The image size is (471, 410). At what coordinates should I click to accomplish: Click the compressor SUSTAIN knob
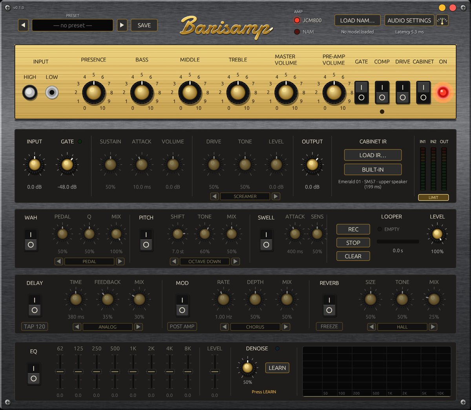[110, 165]
